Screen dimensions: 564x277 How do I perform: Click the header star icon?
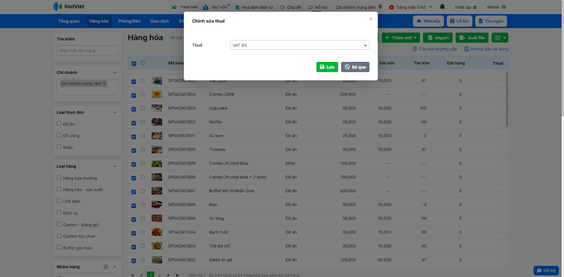pos(143,63)
